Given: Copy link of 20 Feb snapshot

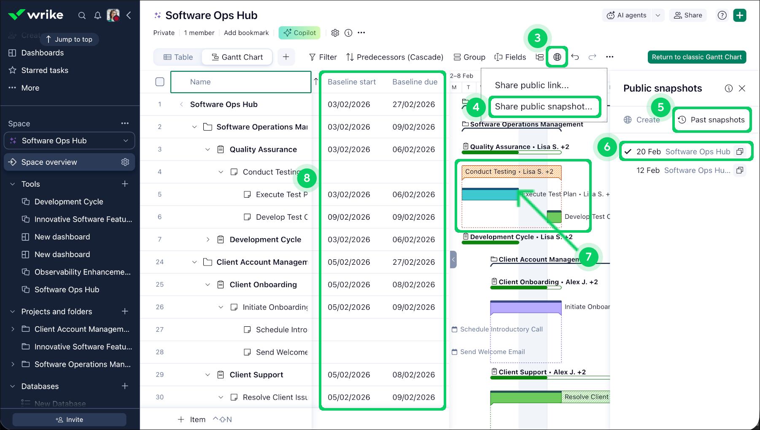Looking at the screenshot, I should 740,152.
